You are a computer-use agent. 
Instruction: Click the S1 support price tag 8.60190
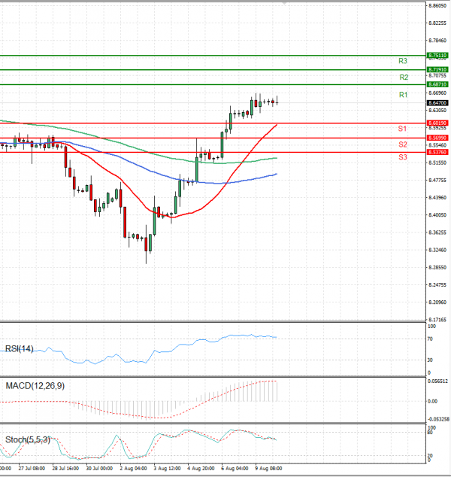(437, 123)
